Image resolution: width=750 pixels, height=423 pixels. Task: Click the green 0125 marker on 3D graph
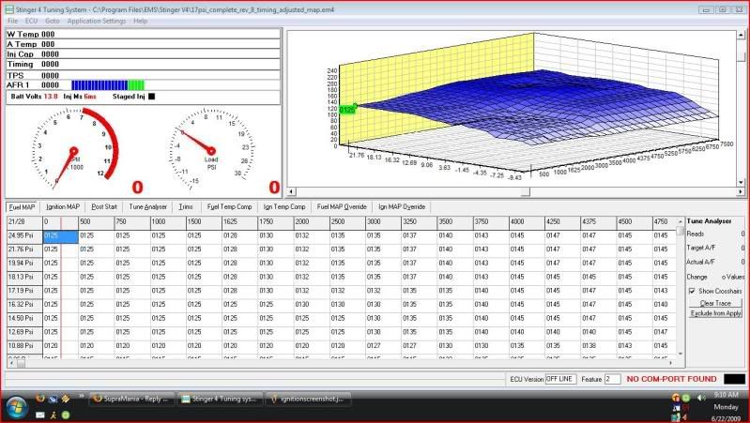(x=346, y=110)
